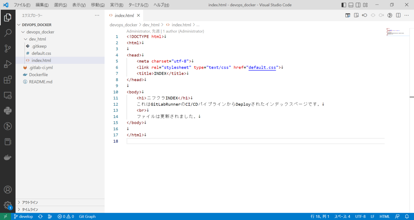Open the ターミナル(T) menu

[x=138, y=5]
